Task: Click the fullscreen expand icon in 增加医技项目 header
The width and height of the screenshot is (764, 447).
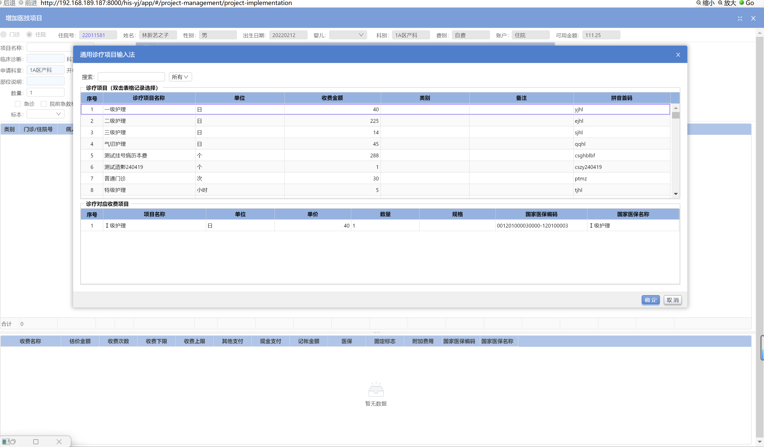Action: tap(740, 19)
